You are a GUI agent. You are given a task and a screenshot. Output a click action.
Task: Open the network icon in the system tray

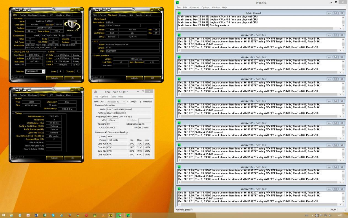(326, 215)
